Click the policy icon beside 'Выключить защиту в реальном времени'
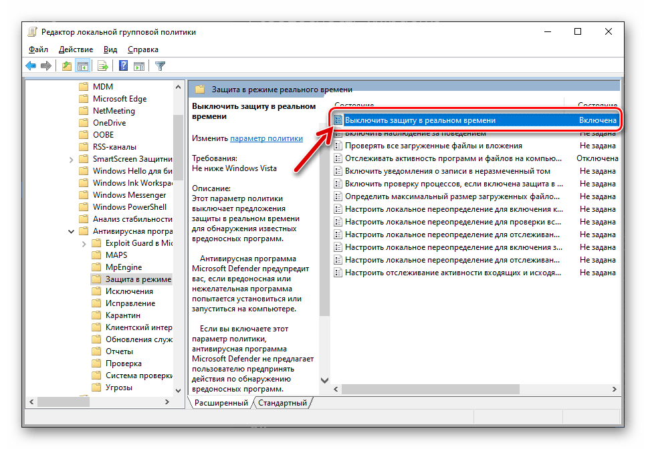The height and width of the screenshot is (449, 646). point(338,120)
